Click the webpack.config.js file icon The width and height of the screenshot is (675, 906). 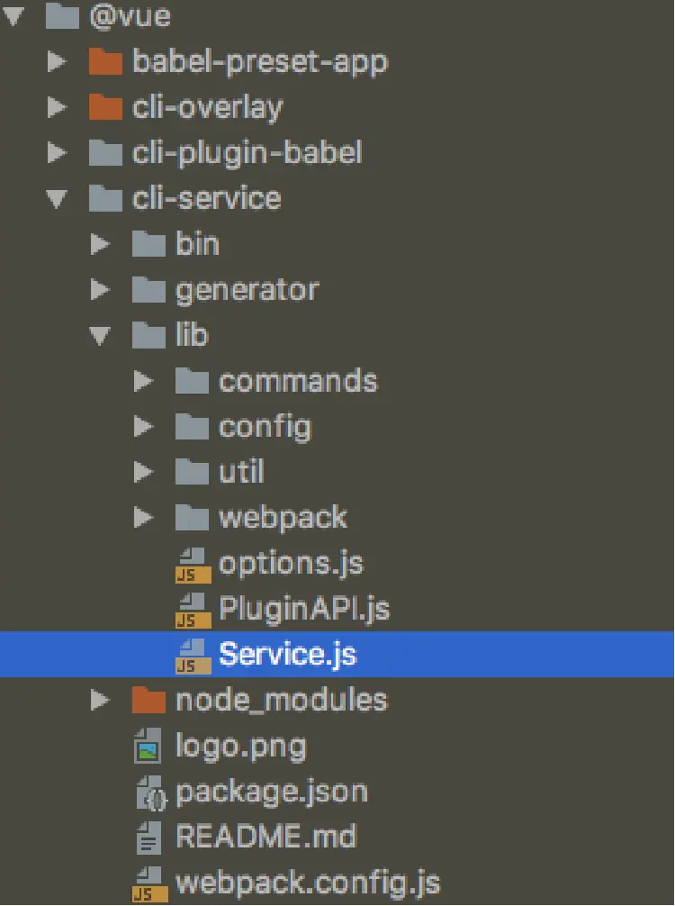[148, 883]
